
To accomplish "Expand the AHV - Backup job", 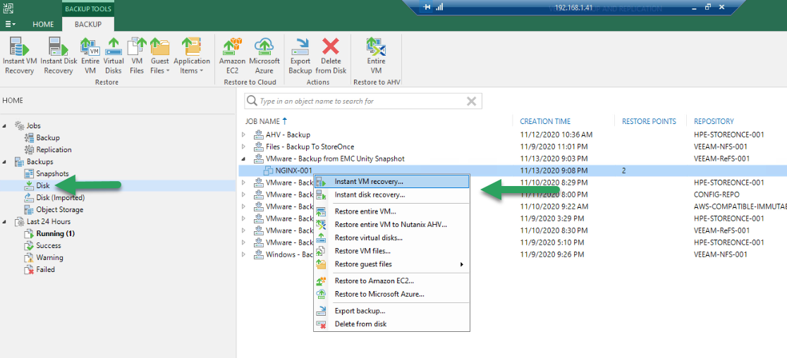I will click(244, 135).
